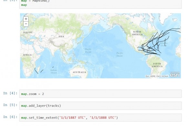The width and height of the screenshot is (189, 126).
Task: Select the map.zoom = 2 code cell
Action: 100,94
